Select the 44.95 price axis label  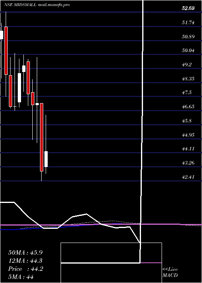coord(188,135)
